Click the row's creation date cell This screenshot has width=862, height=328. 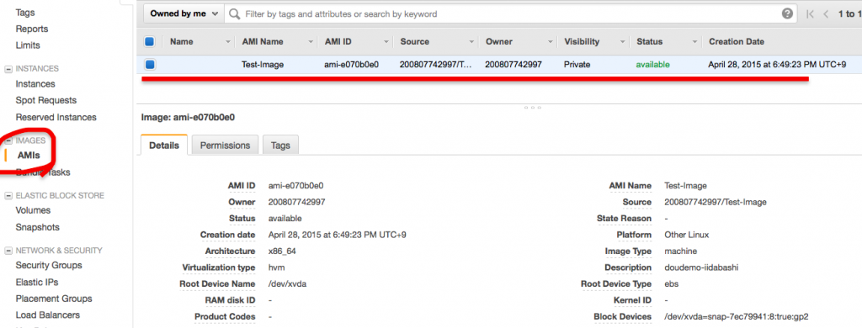click(777, 64)
